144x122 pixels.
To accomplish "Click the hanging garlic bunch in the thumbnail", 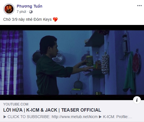I will tap(105, 63).
